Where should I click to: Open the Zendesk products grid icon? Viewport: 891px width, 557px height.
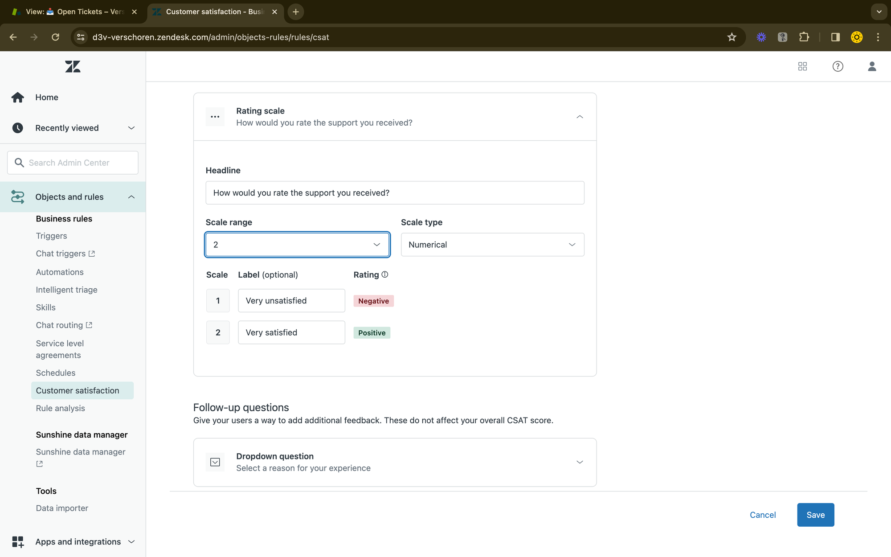point(802,66)
